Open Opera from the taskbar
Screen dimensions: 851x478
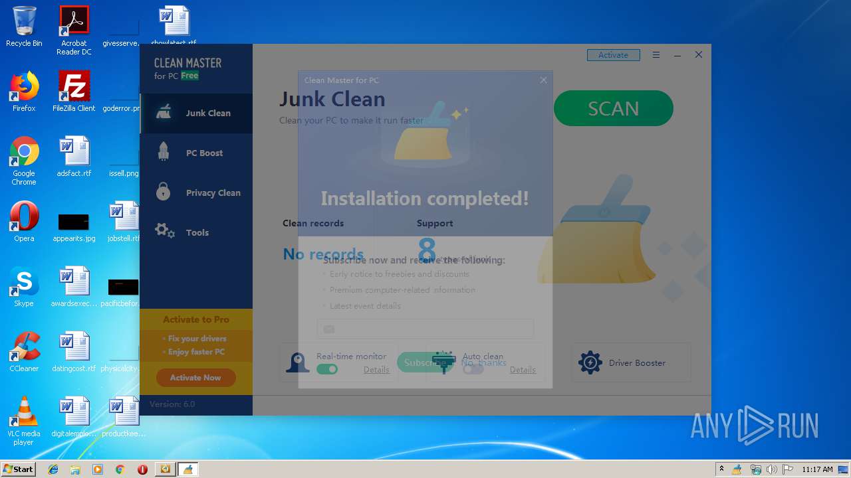(142, 469)
